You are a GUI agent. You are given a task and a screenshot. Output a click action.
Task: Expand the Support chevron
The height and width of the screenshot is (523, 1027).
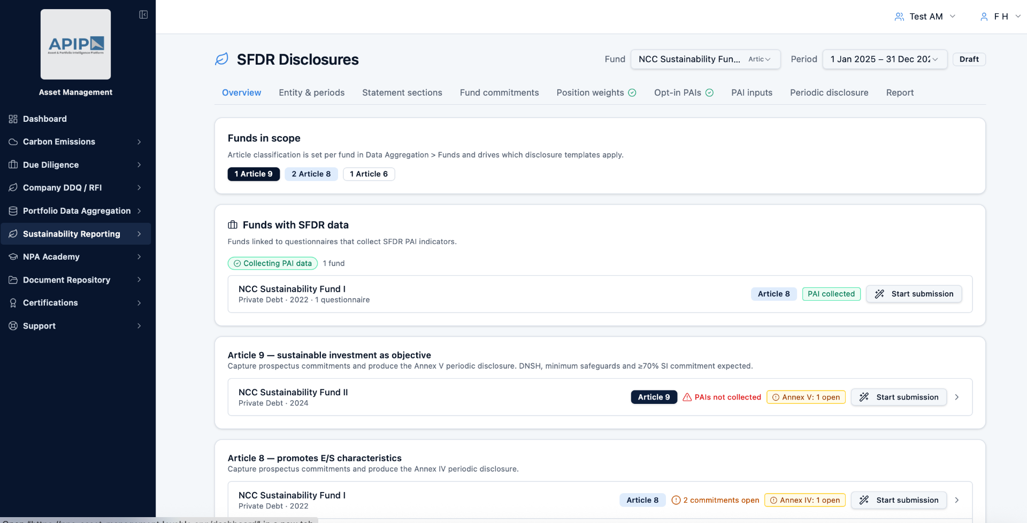coord(139,325)
